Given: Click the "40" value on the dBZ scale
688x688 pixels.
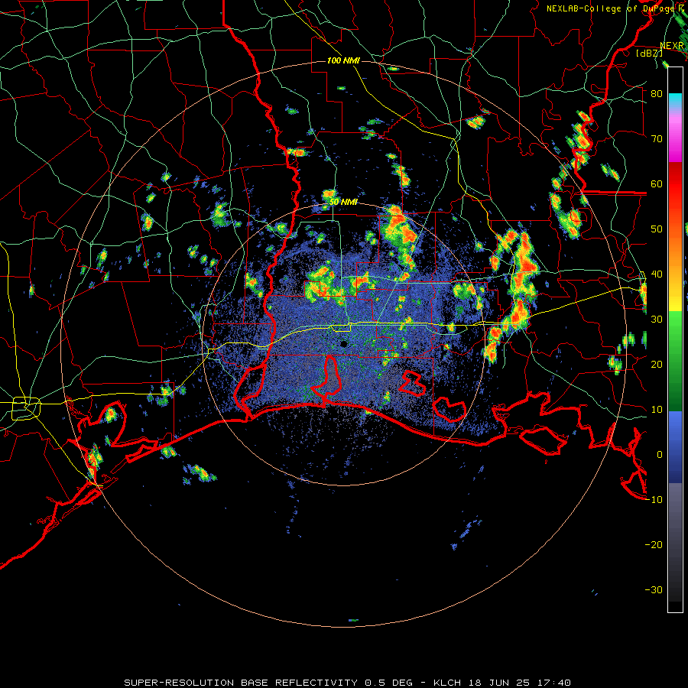Looking at the screenshot, I should pyautogui.click(x=657, y=274).
